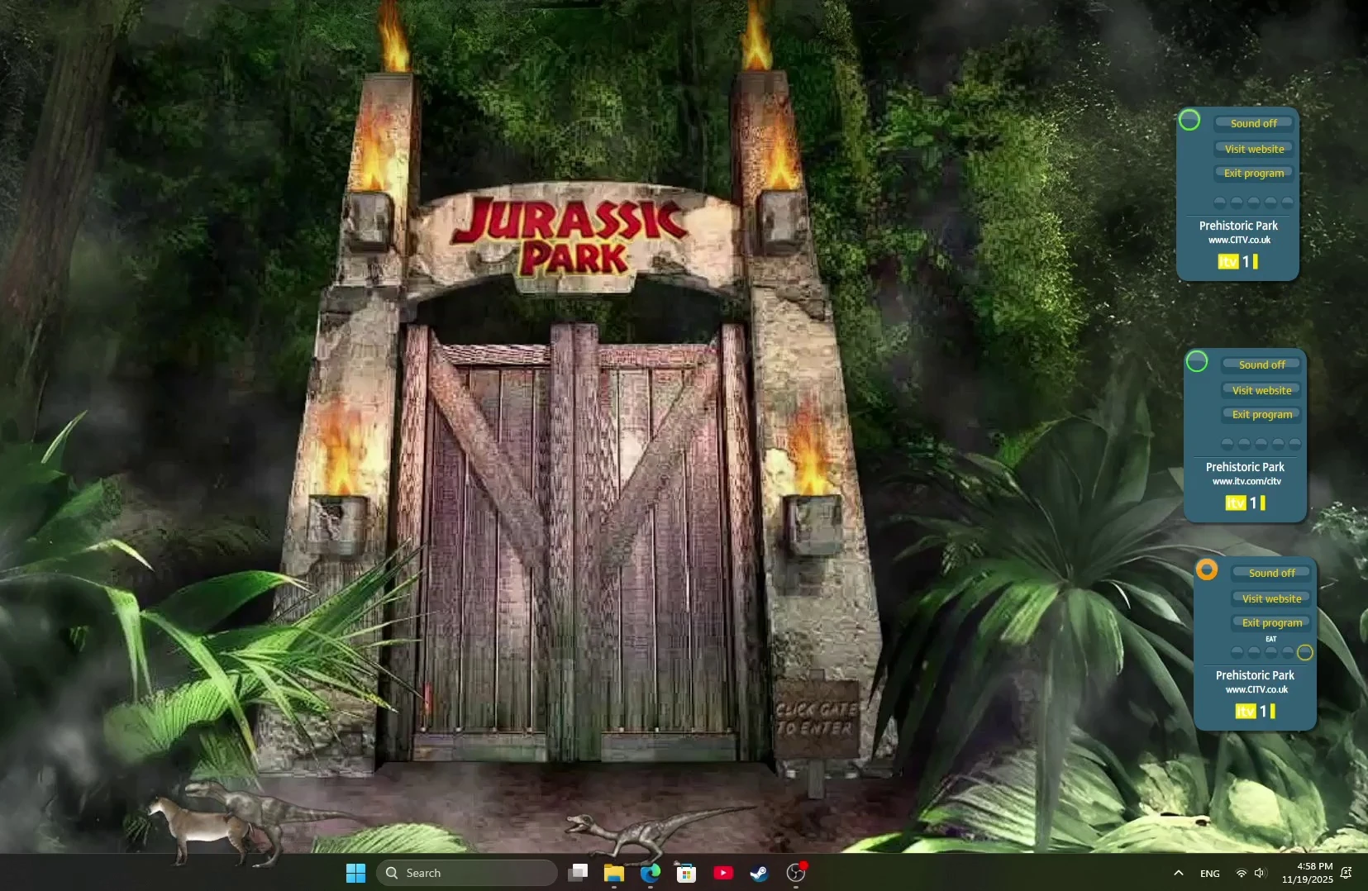The width and height of the screenshot is (1368, 891).
Task: Click the orange ring on the Prehistoric Park widget
Action: [x=1207, y=569]
